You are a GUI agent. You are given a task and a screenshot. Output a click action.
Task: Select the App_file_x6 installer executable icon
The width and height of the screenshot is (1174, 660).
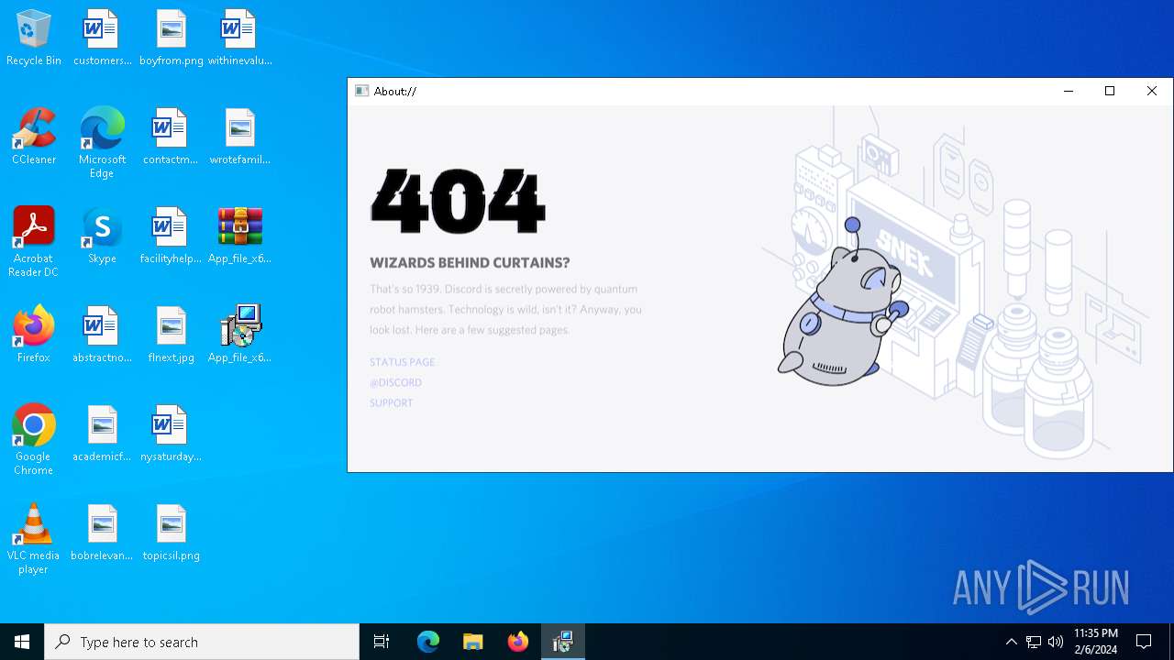tap(239, 335)
